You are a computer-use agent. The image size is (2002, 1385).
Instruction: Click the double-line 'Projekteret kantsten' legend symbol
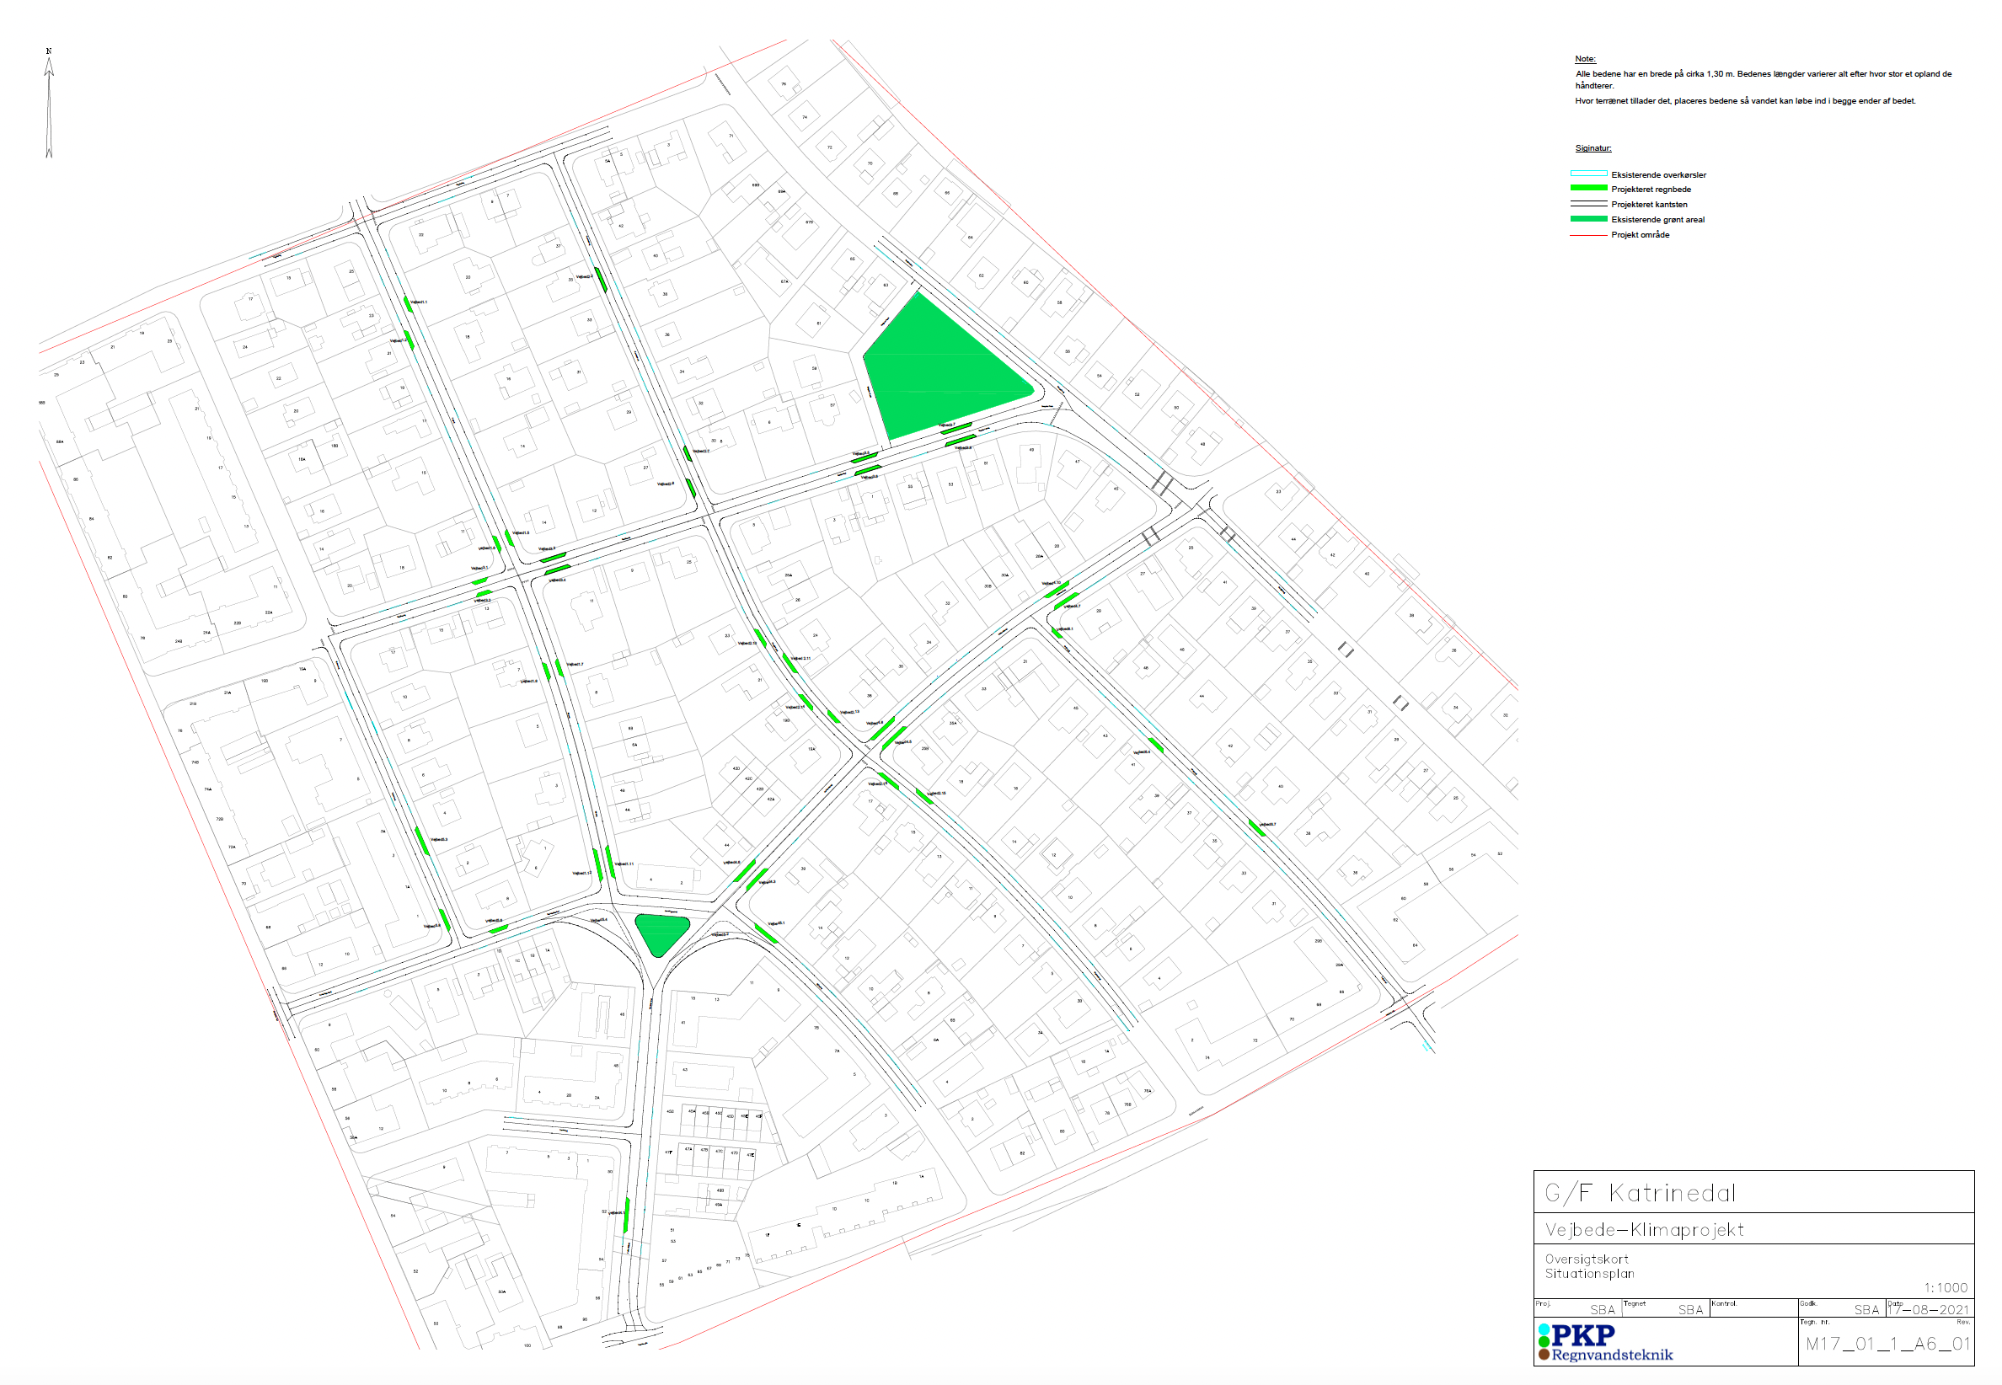click(x=1589, y=204)
